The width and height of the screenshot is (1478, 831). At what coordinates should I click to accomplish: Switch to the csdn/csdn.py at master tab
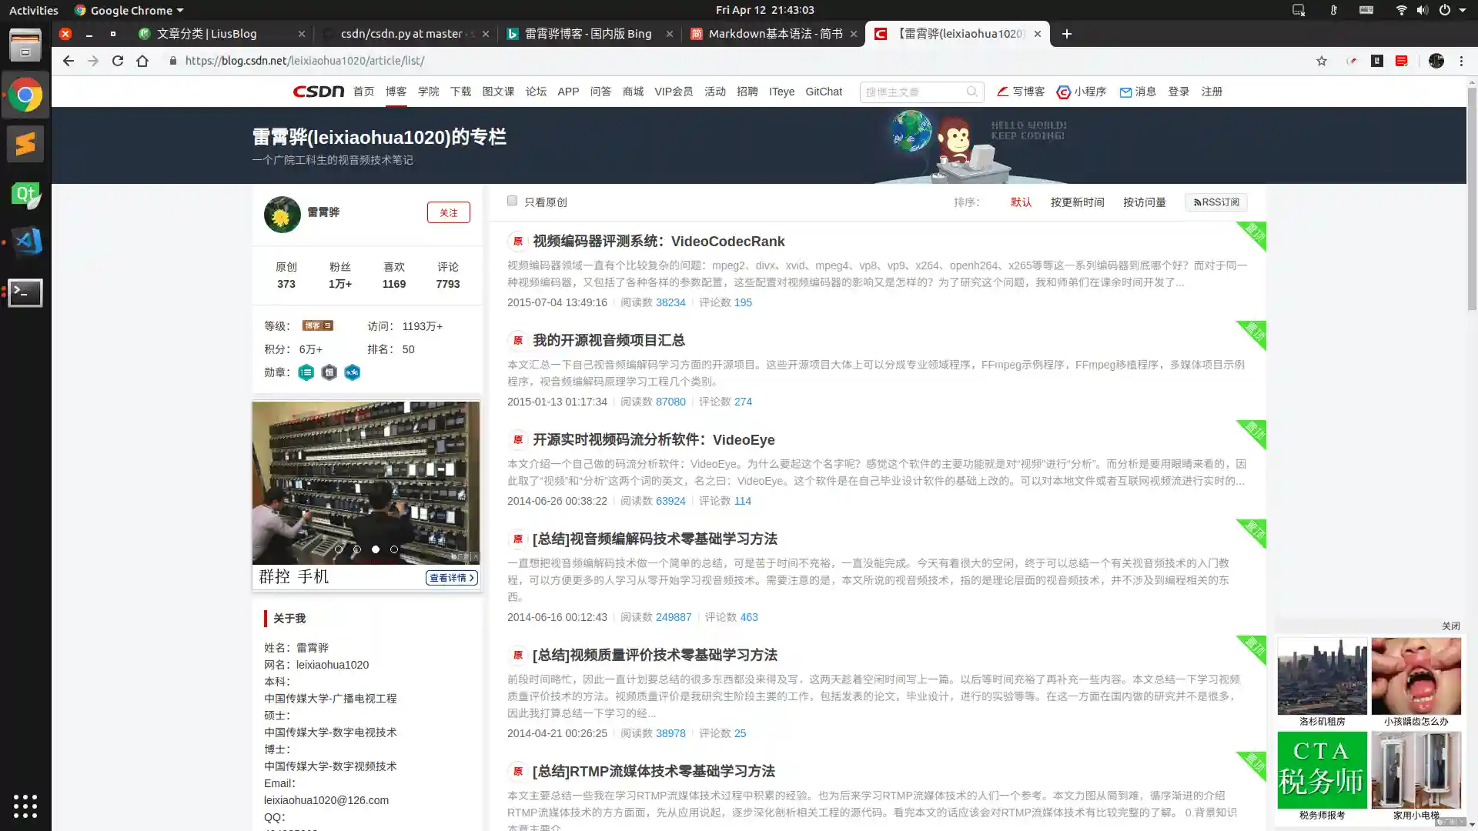(405, 34)
